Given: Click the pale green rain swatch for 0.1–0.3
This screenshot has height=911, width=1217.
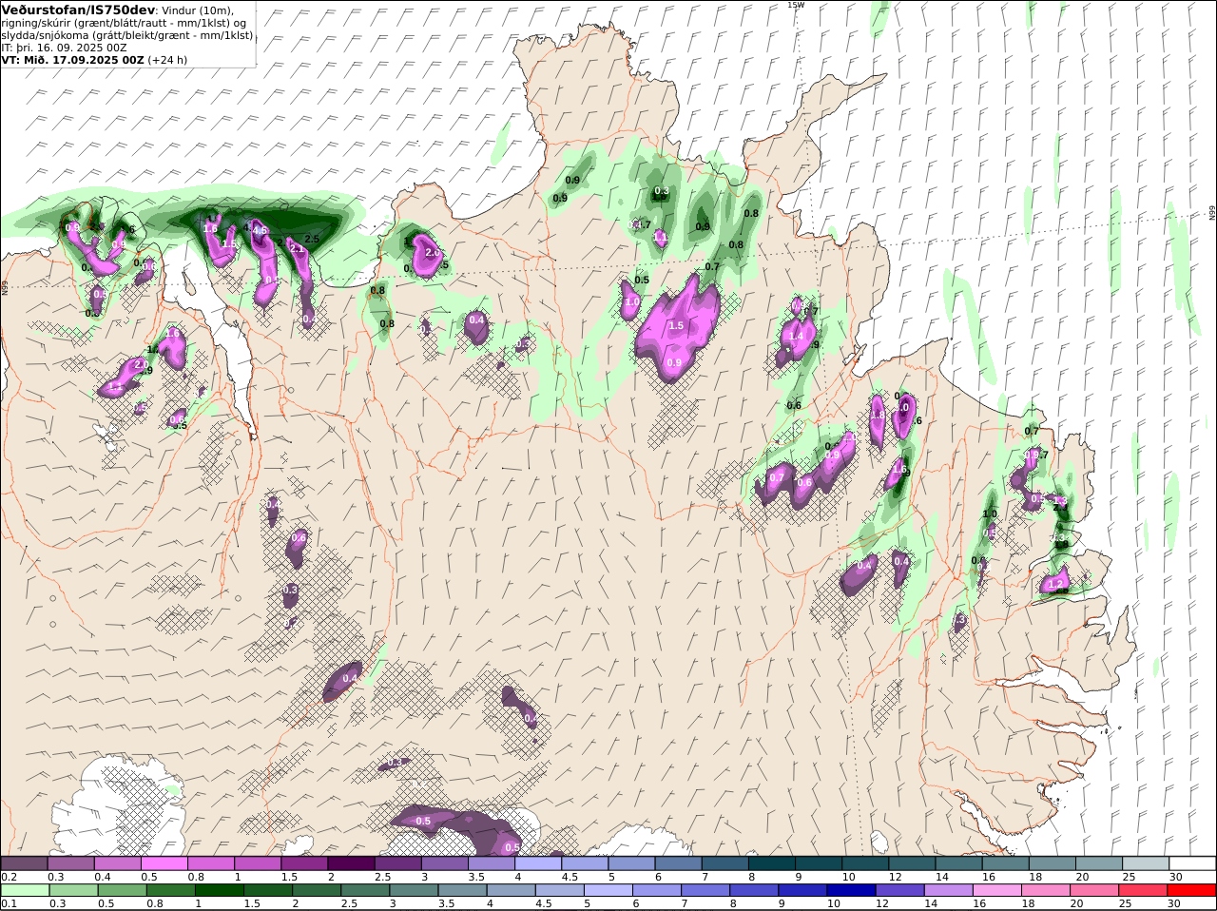Looking at the screenshot, I should [x=25, y=890].
